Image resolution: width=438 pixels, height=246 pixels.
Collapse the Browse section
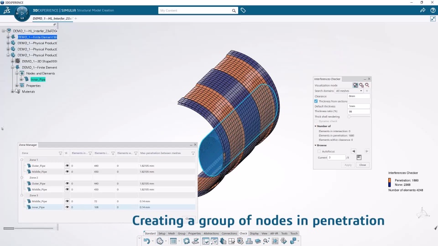(316, 145)
